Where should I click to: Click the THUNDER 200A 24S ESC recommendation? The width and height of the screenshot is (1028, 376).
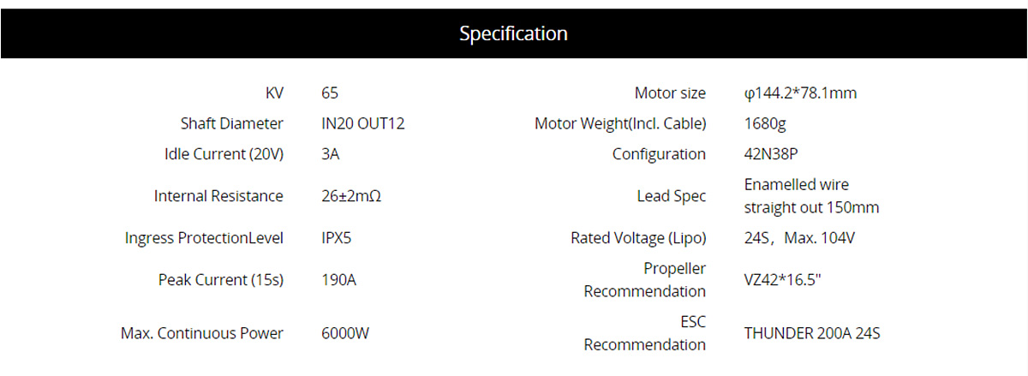811,333
